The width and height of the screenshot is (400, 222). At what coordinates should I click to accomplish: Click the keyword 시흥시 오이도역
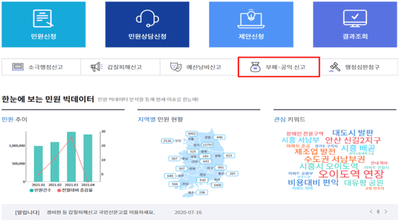pos(328,167)
